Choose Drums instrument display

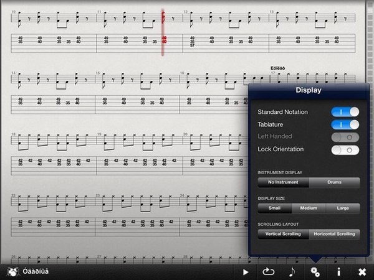(x=334, y=182)
